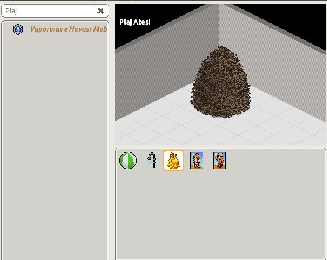
Task: Select the male beach poster item
Action: tap(220, 160)
